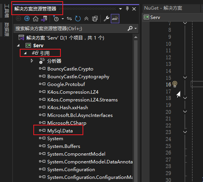Click the lightbulb quick action on line 16
203x182 pixels.
175,84
